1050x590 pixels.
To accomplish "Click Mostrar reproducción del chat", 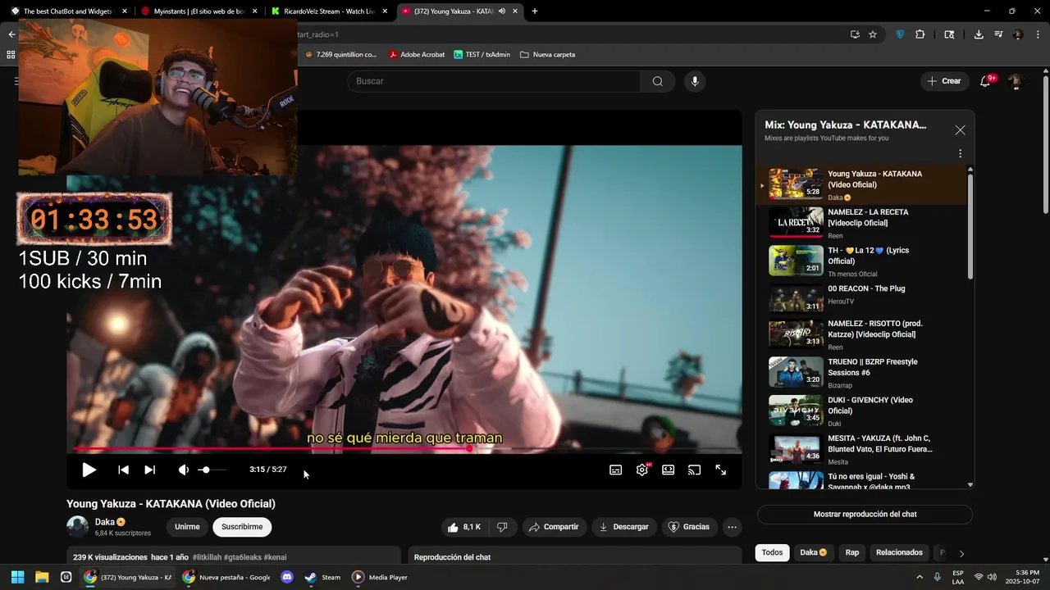I will point(865,515).
